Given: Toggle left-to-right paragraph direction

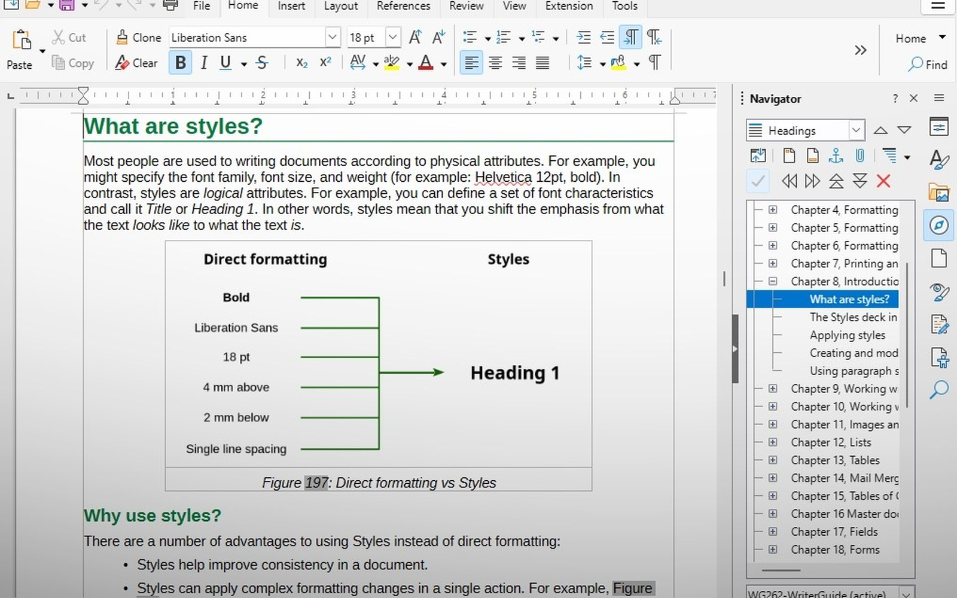Looking at the screenshot, I should 631,37.
